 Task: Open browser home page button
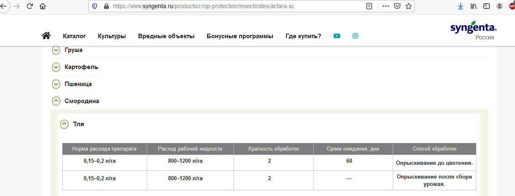coord(43,6)
